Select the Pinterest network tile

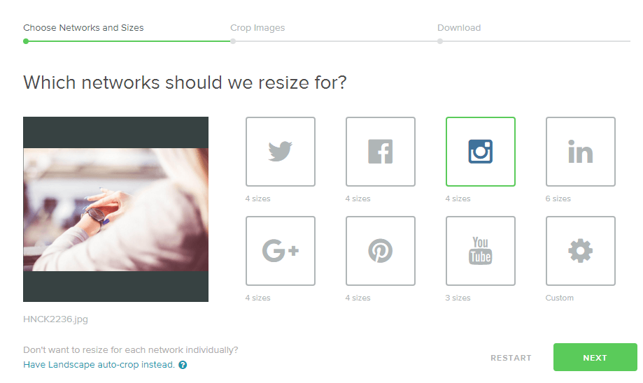[x=381, y=251]
